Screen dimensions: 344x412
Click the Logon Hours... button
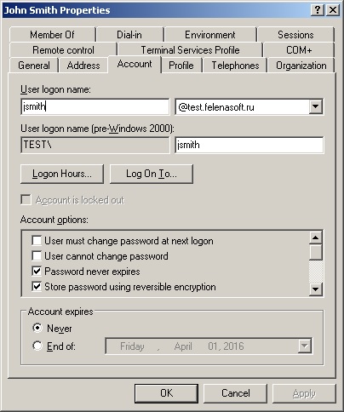coord(62,174)
